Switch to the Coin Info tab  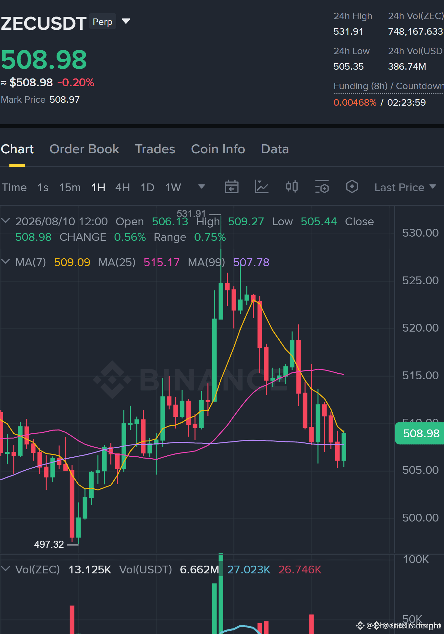tap(218, 149)
